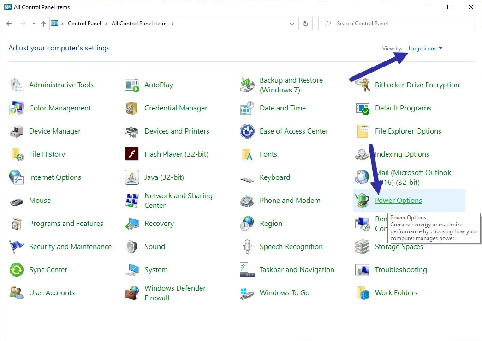482x341 pixels.
Task: Open the Work Folders icon
Action: [363, 293]
